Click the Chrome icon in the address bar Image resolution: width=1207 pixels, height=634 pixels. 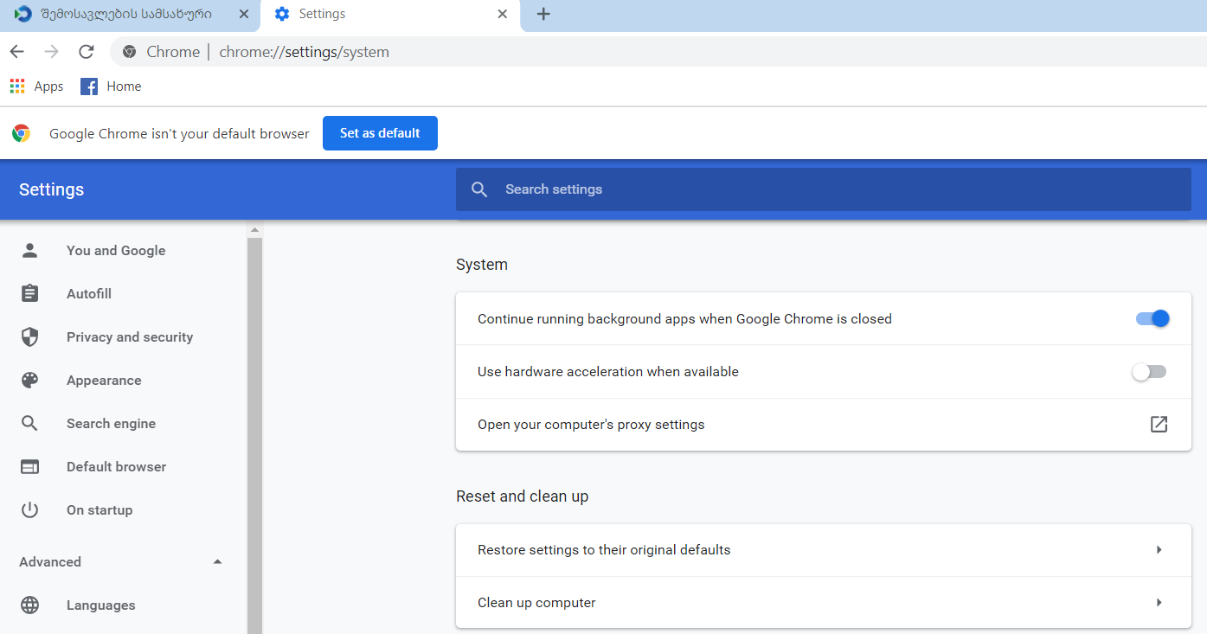[129, 52]
